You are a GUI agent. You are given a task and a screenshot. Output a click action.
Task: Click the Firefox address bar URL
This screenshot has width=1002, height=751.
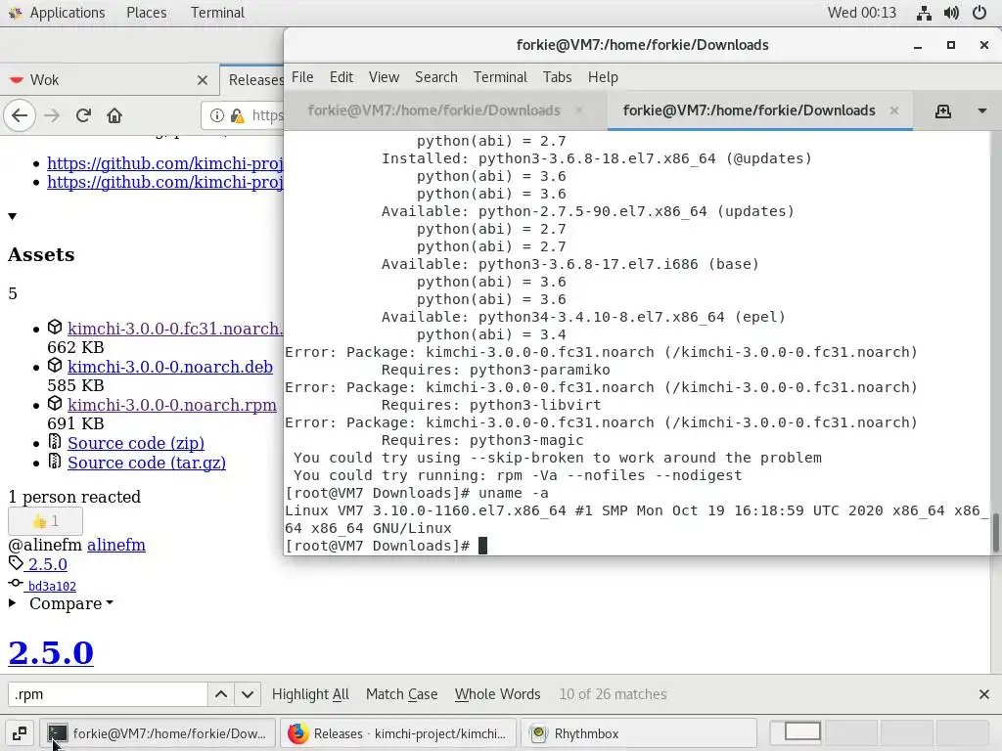[267, 115]
